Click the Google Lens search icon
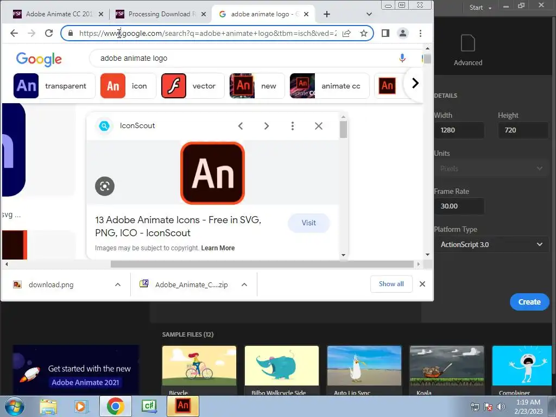Viewport: 556px width, 417px height. [x=105, y=186]
